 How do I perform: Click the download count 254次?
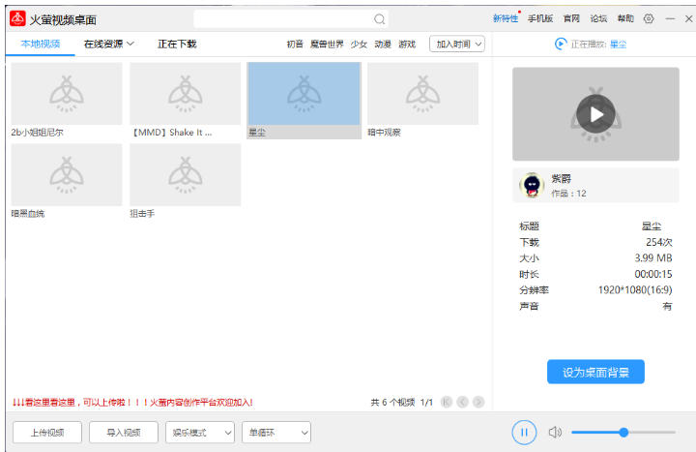tap(658, 242)
